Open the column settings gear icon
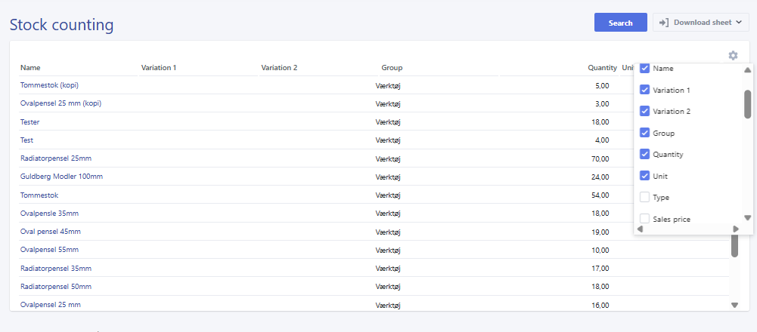 click(x=733, y=55)
